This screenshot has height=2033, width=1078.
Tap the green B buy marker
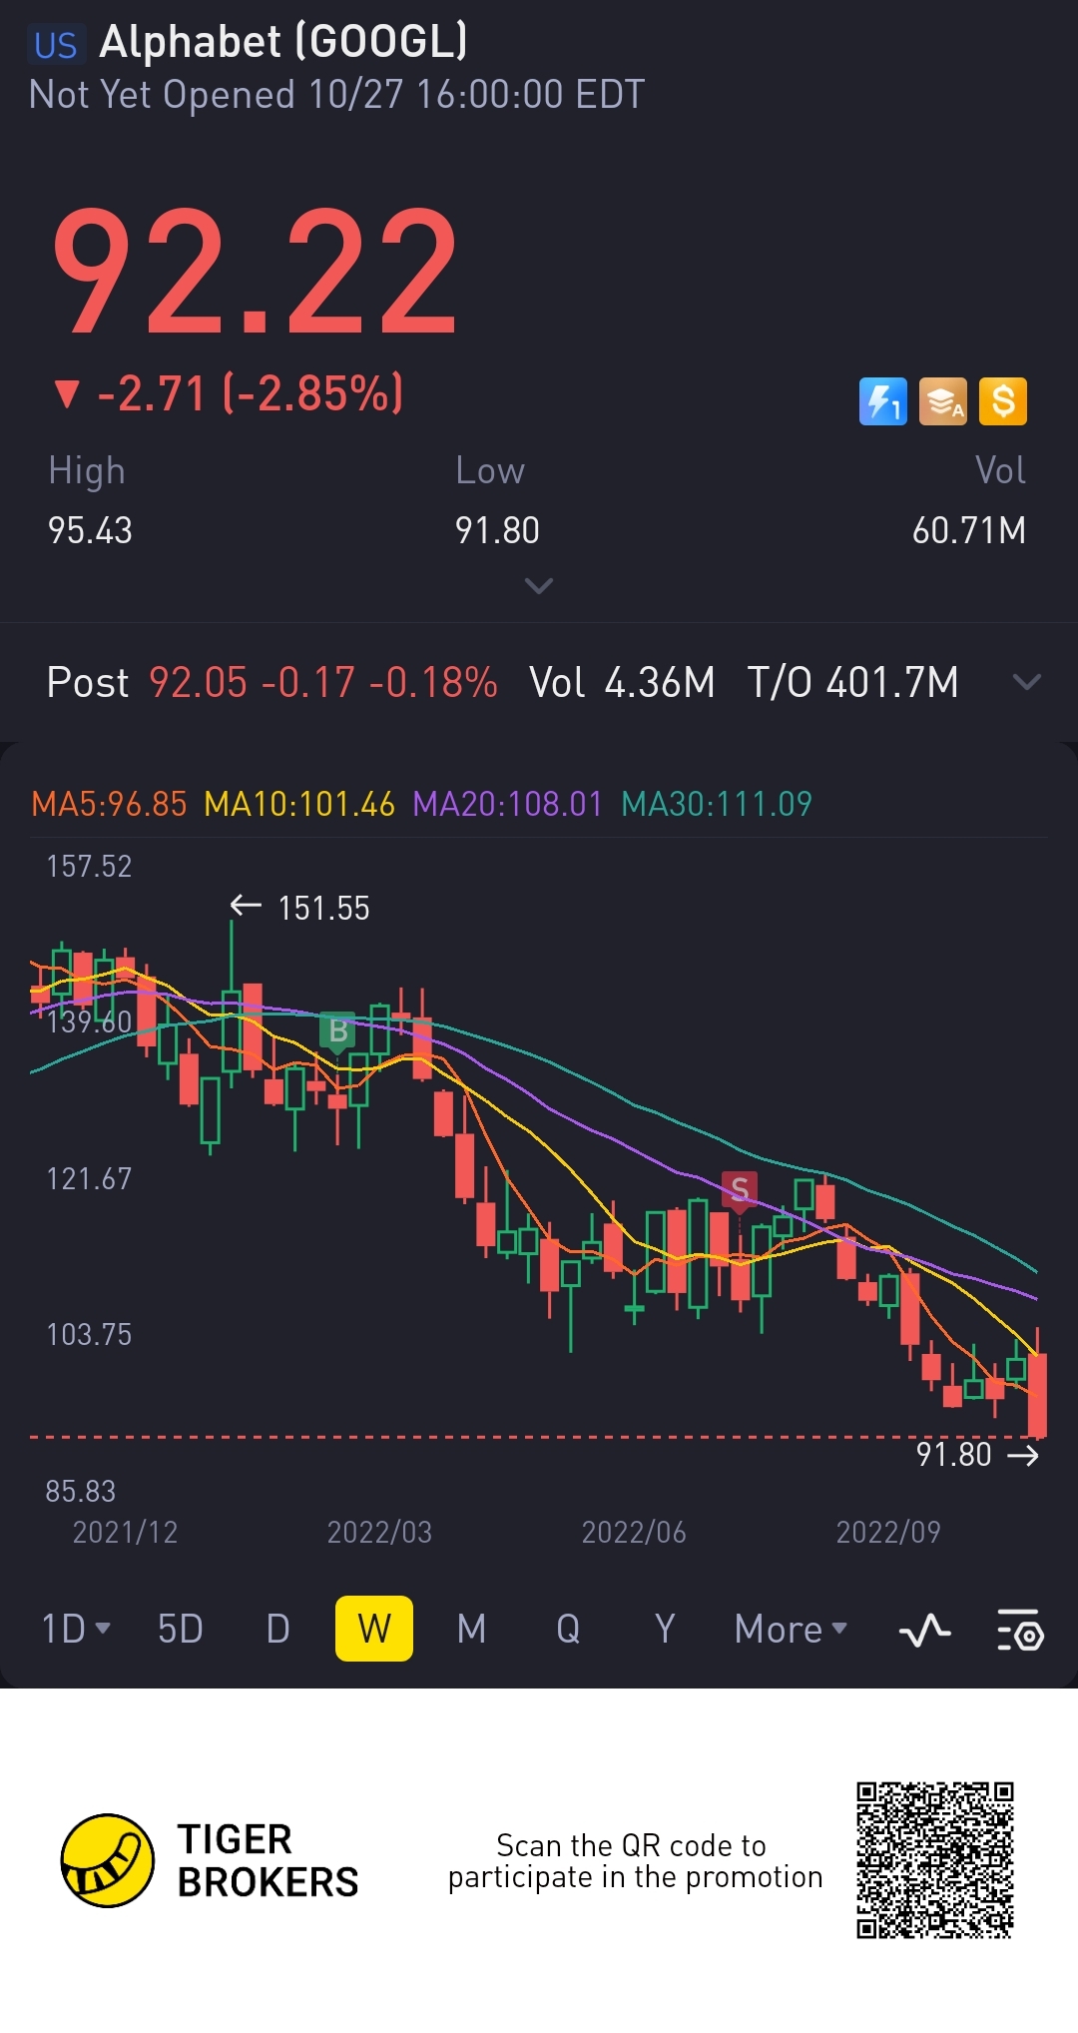point(338,1031)
